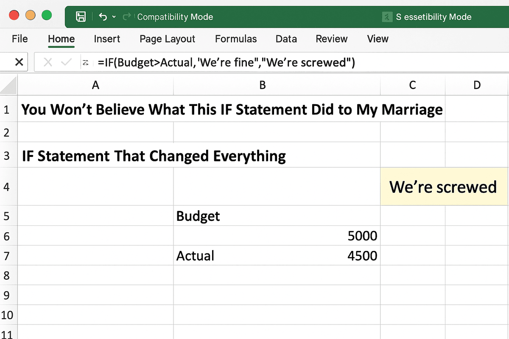Open the File menu
The image size is (509, 339).
pos(20,39)
